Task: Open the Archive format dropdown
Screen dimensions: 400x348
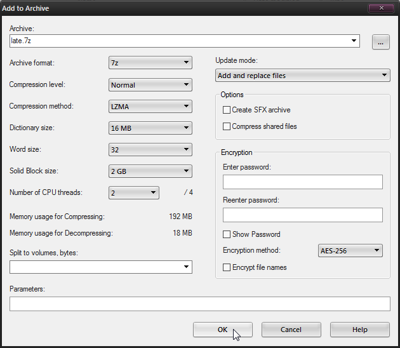Action: (x=150, y=62)
